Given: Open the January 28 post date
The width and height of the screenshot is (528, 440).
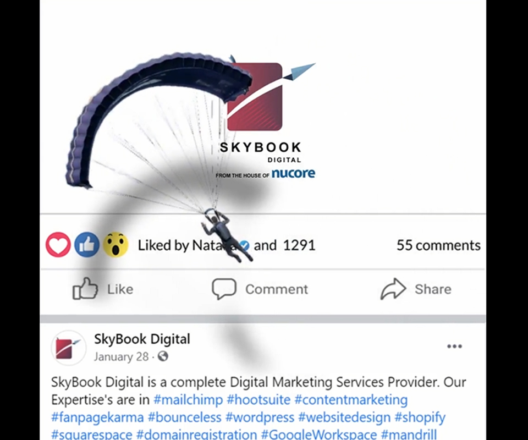Looking at the screenshot, I should (121, 356).
